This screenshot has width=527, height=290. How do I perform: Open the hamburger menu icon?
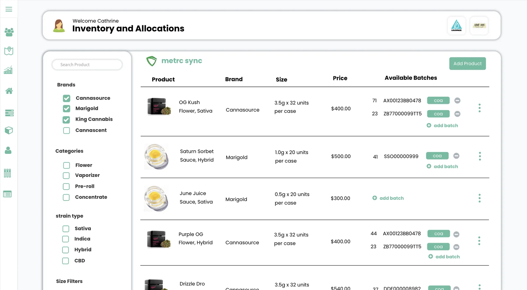(x=9, y=9)
